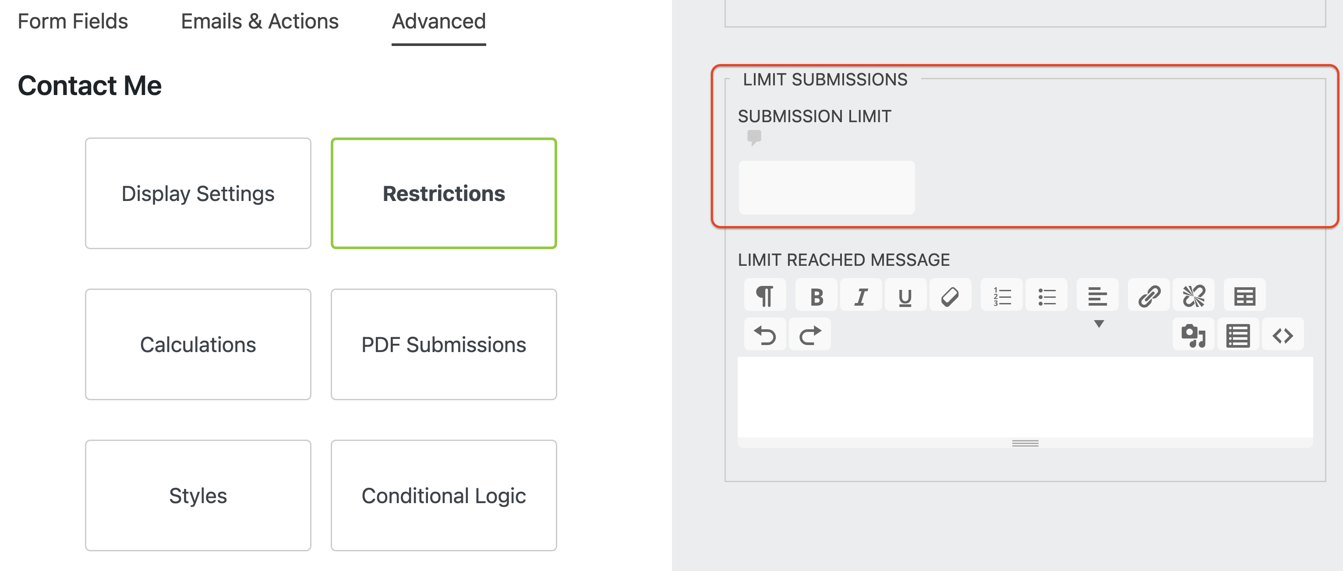This screenshot has height=571, width=1343.
Task: Insert an ordered list
Action: click(x=1001, y=295)
